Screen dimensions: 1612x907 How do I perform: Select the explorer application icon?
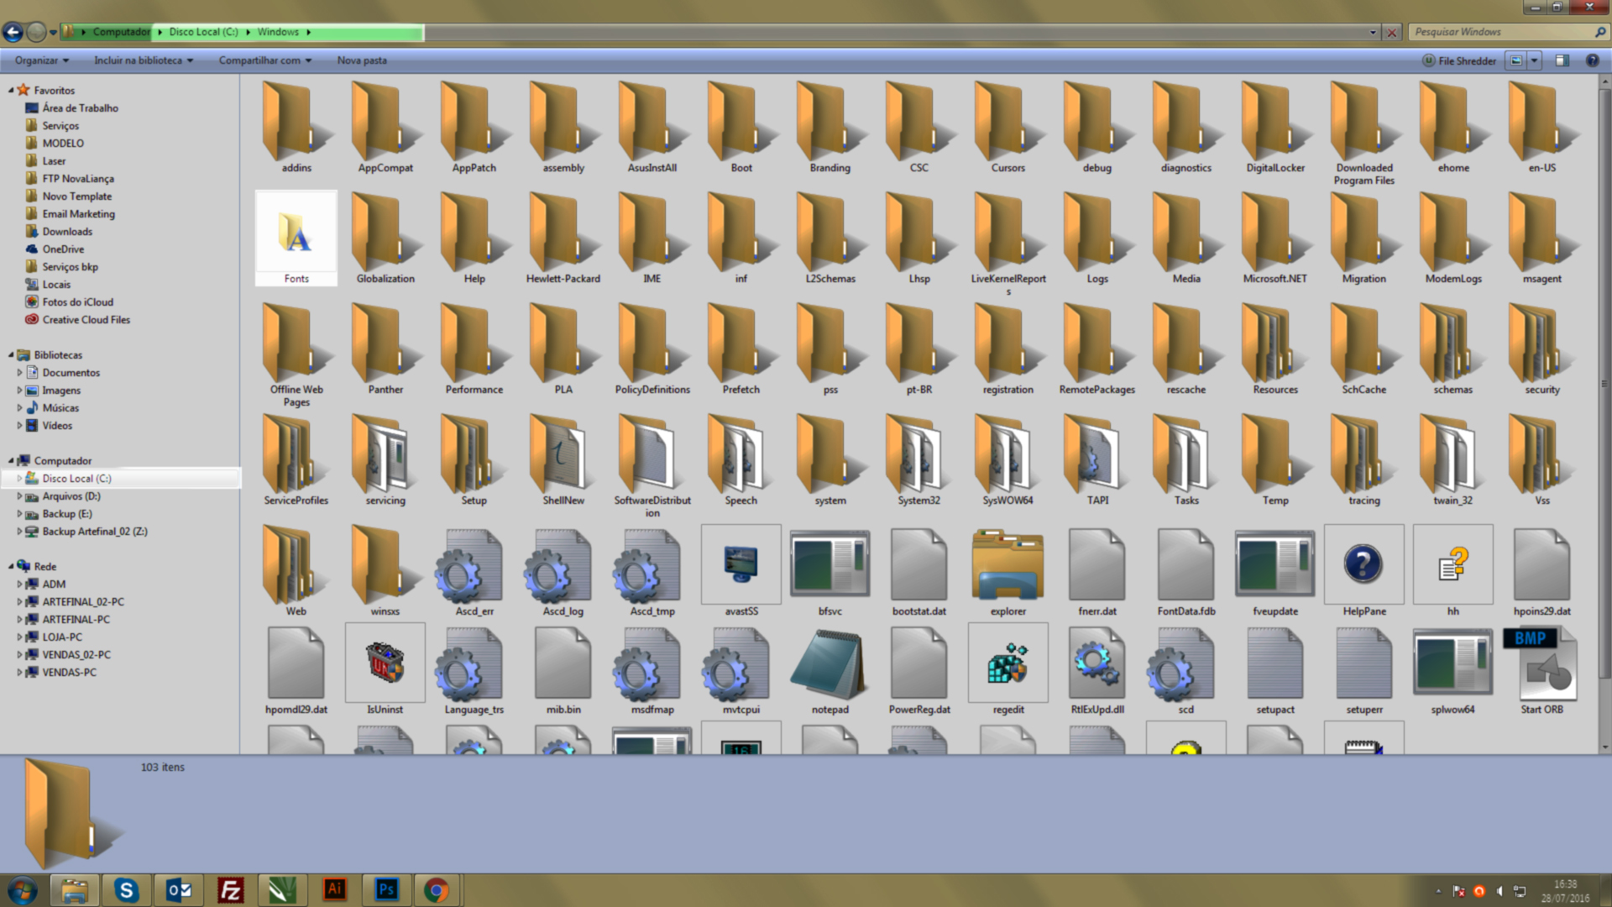1007,566
